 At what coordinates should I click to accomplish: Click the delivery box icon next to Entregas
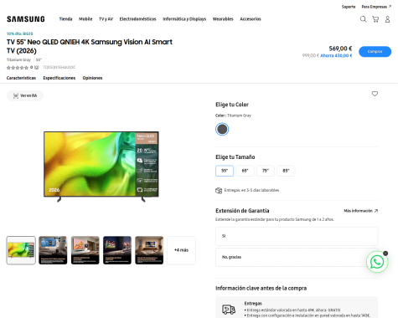pos(219,190)
